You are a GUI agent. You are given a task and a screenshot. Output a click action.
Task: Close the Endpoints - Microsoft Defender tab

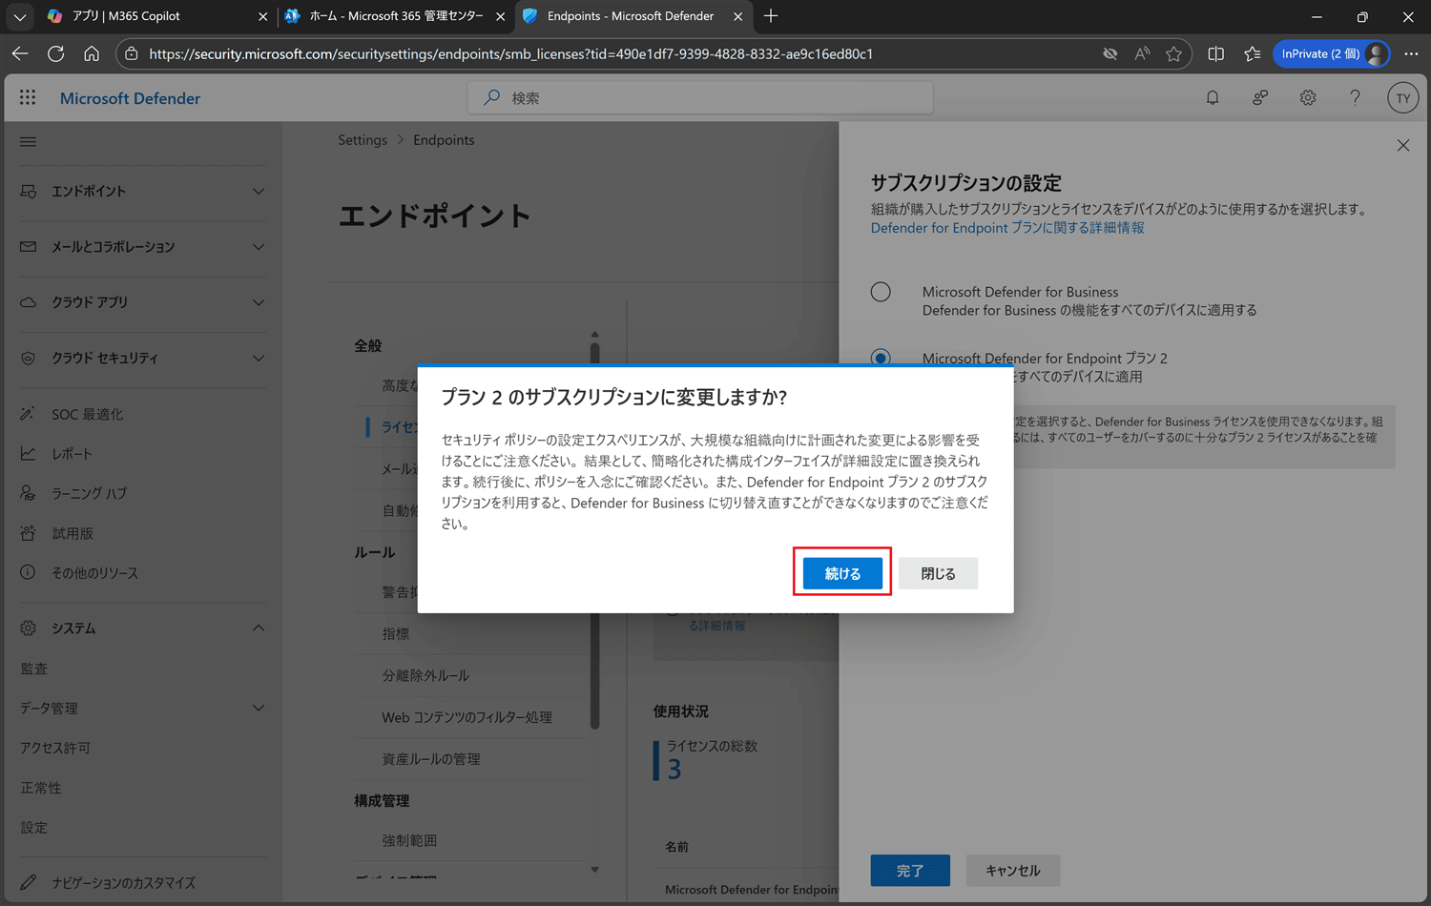point(737,16)
